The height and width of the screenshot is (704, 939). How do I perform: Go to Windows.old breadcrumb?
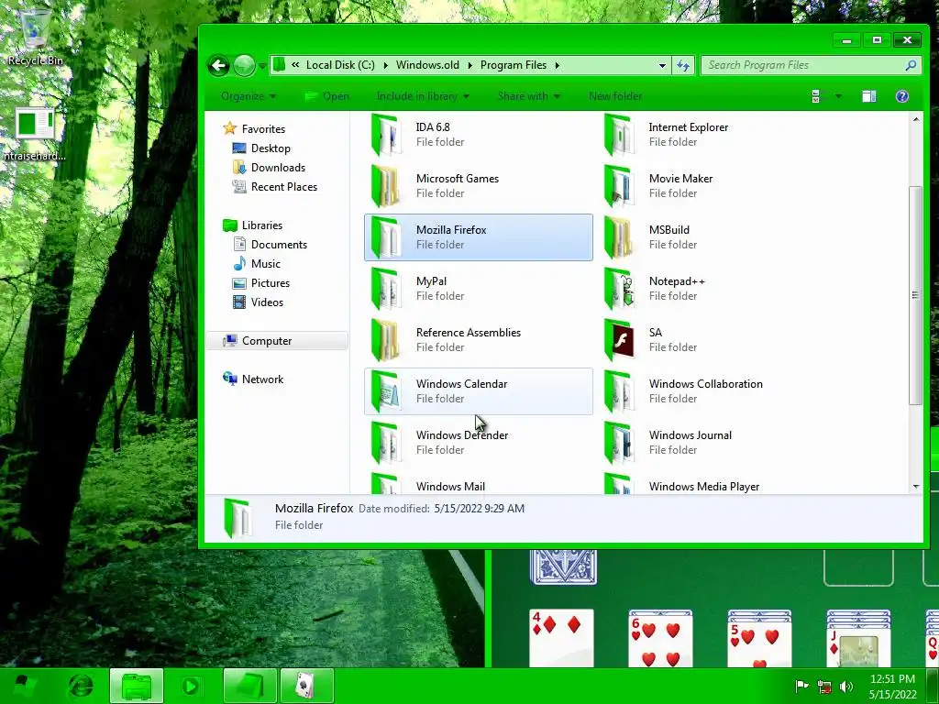[427, 65]
